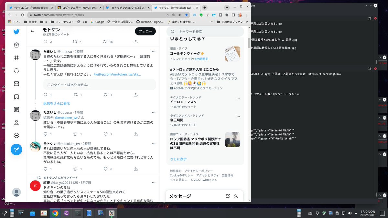Launch Emacs from the taskbar
Viewport: 388px width, 218px height.
[66, 213]
